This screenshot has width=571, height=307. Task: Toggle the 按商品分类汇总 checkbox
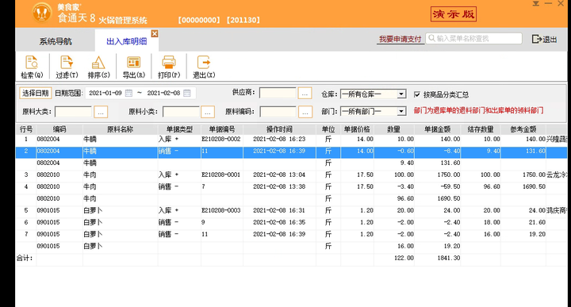point(417,94)
